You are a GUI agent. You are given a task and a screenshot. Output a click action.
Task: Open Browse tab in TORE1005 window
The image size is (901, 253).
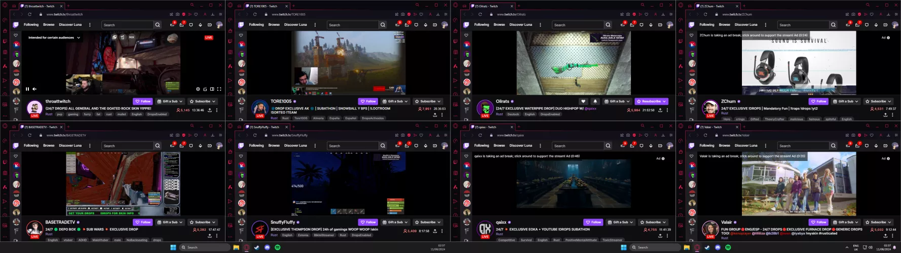coord(274,25)
